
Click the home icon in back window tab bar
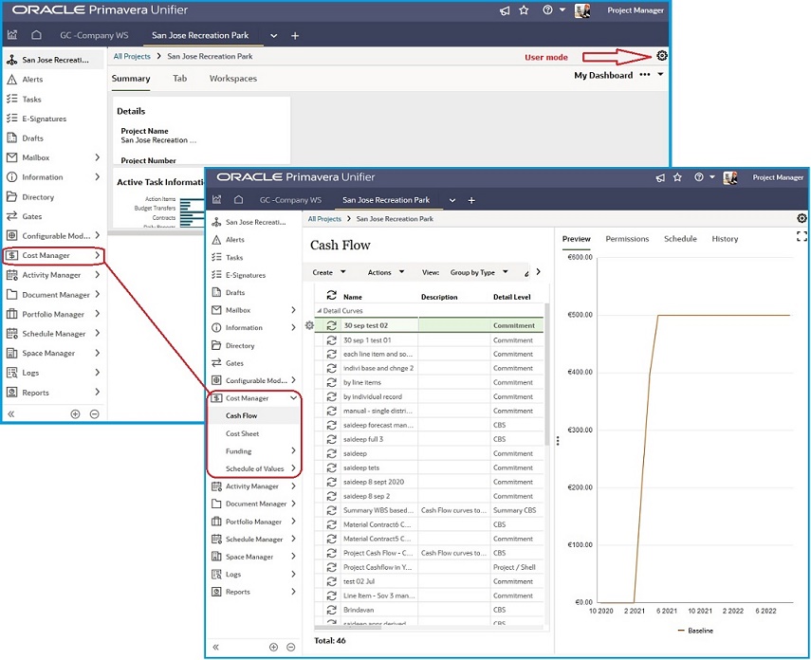pos(36,35)
